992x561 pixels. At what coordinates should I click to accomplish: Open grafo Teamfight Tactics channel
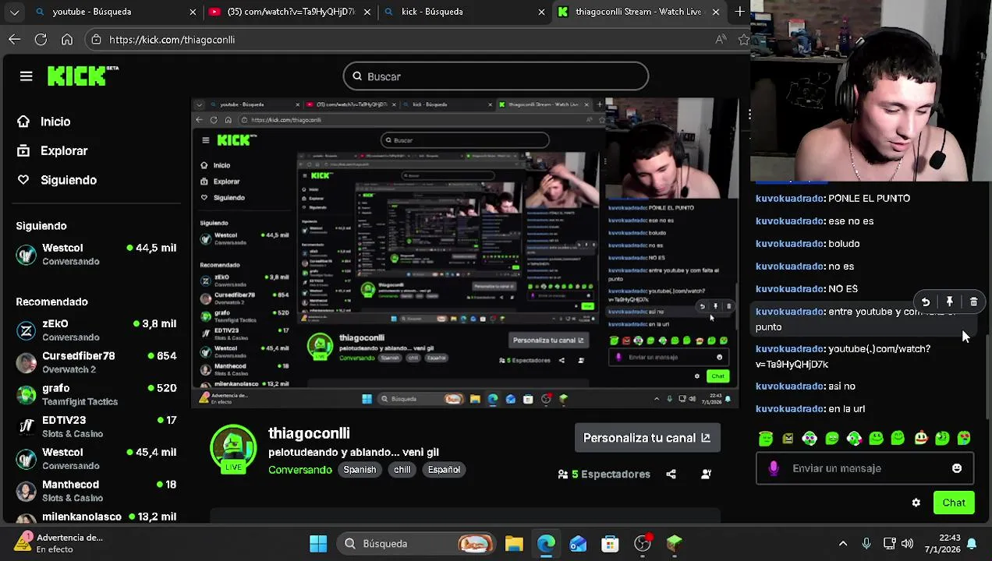[x=97, y=394]
